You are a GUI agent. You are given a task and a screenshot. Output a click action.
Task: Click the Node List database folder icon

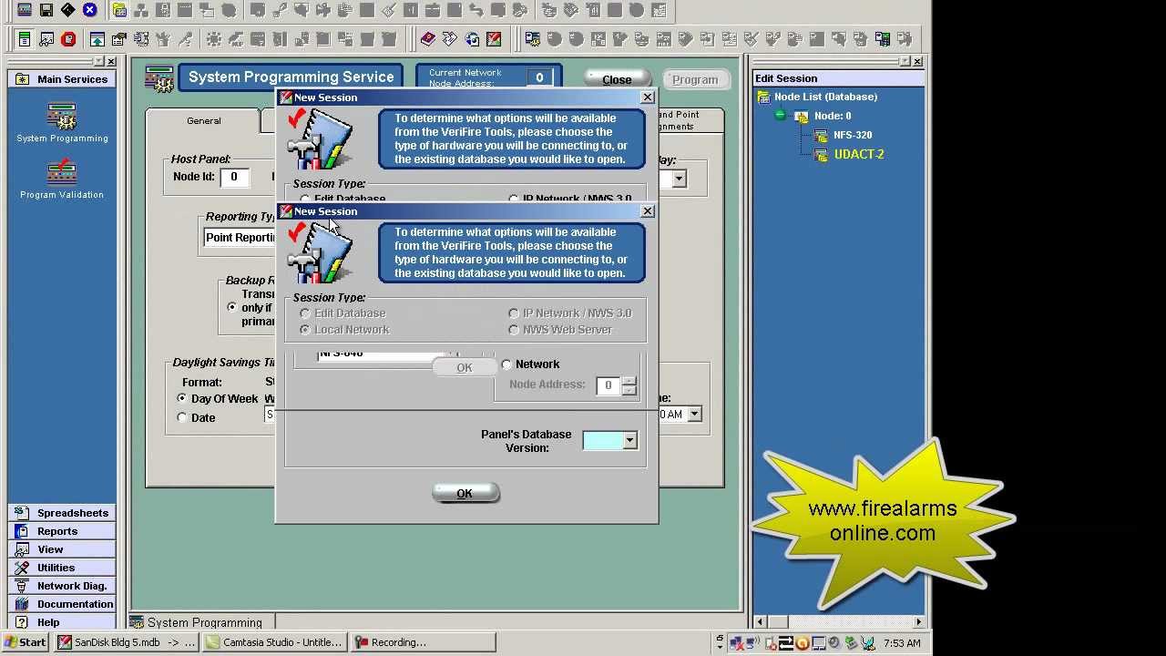[763, 97]
